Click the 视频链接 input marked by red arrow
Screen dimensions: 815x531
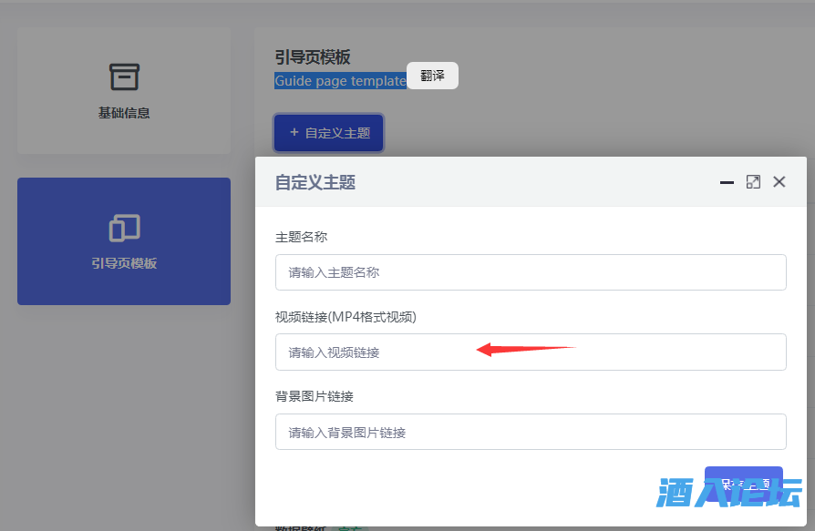pyautogui.click(x=531, y=352)
